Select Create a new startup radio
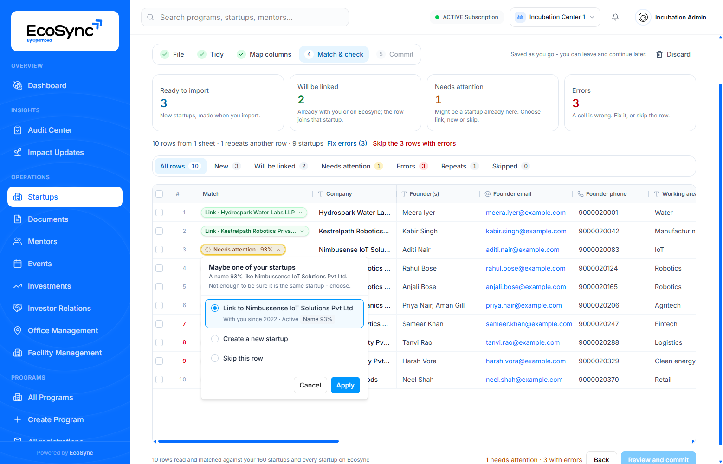Viewport: 723px width, 464px height. (215, 339)
